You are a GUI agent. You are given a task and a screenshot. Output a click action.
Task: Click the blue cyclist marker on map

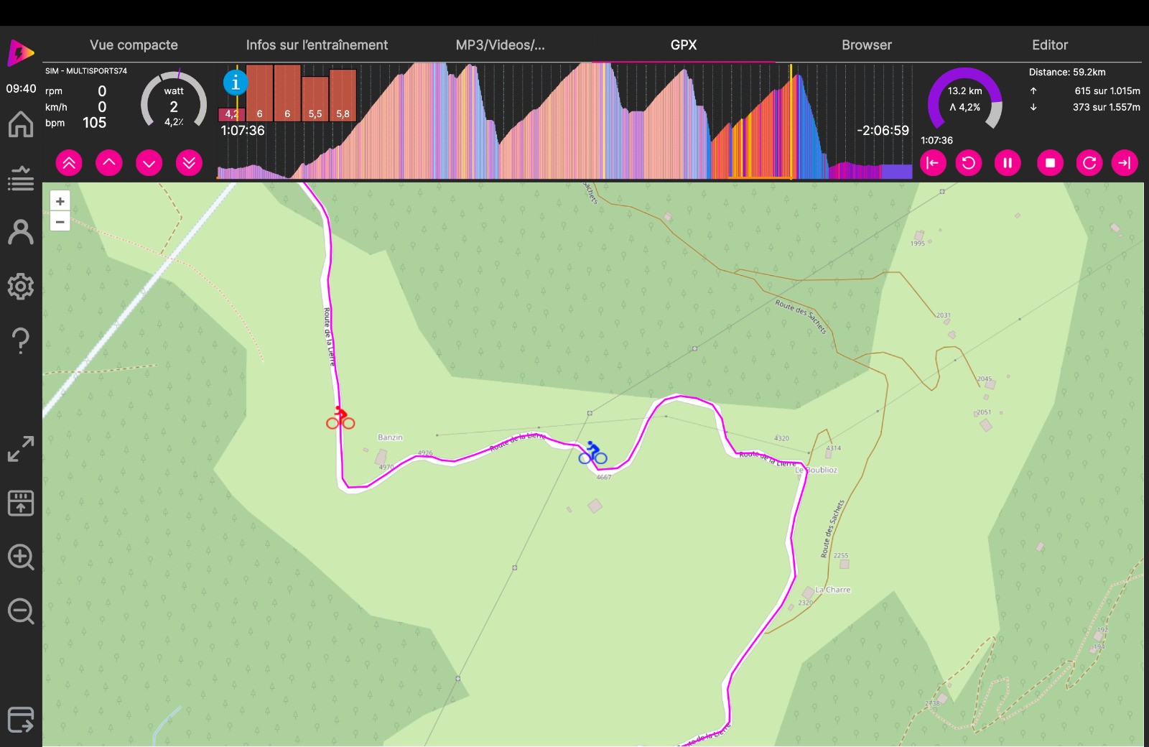[x=592, y=453]
